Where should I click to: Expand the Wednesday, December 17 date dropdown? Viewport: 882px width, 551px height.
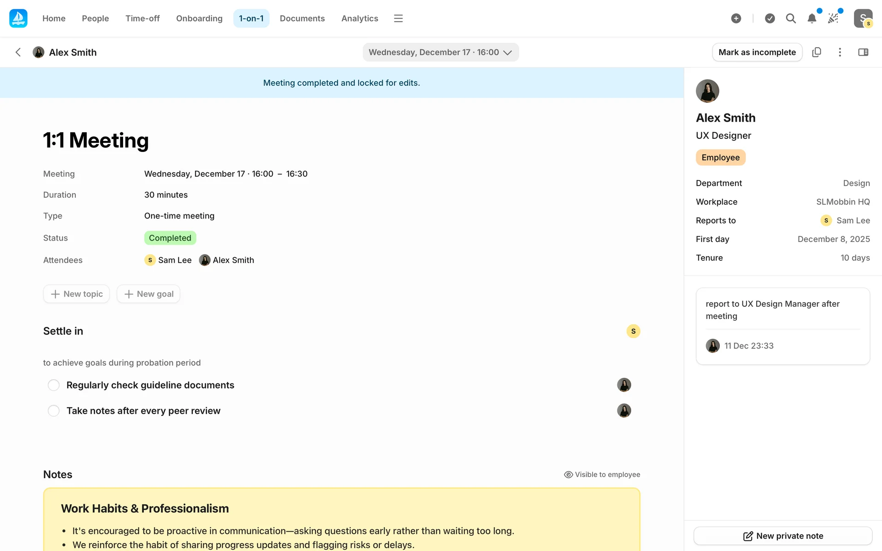[x=441, y=52]
